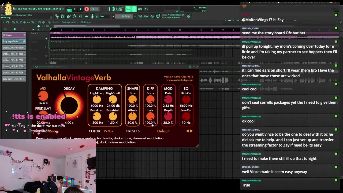343x193 pixels.
Task: Click the playlist snap magnet icon
Action: (x=8, y=22)
